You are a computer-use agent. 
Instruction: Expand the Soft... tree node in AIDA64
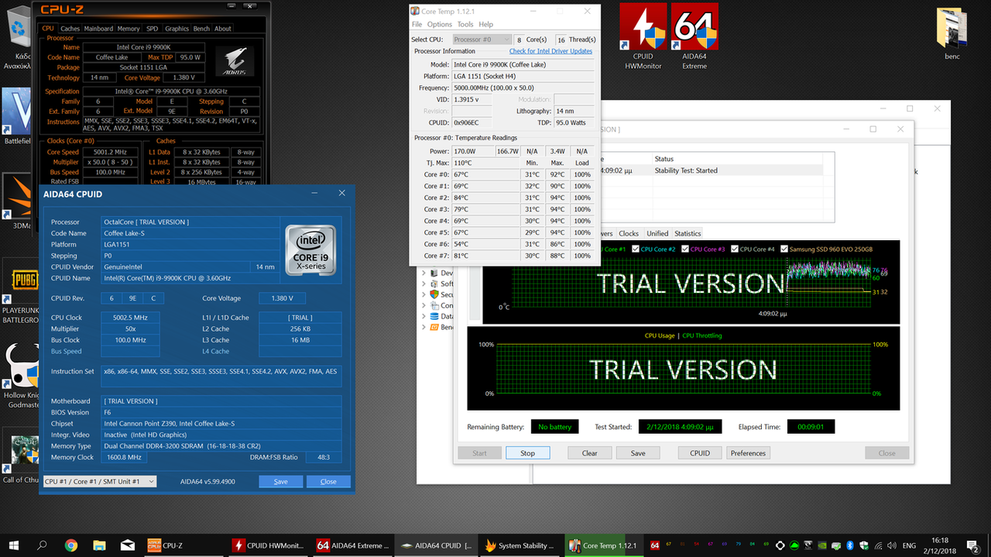click(423, 284)
